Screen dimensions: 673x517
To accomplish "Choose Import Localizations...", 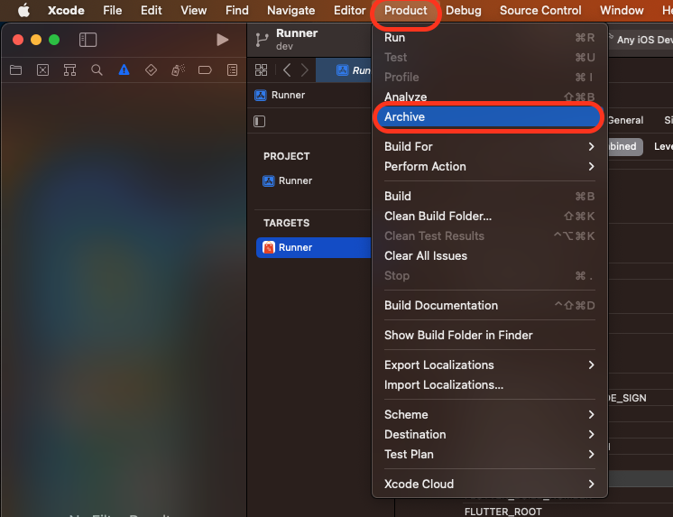I will click(x=489, y=384).
